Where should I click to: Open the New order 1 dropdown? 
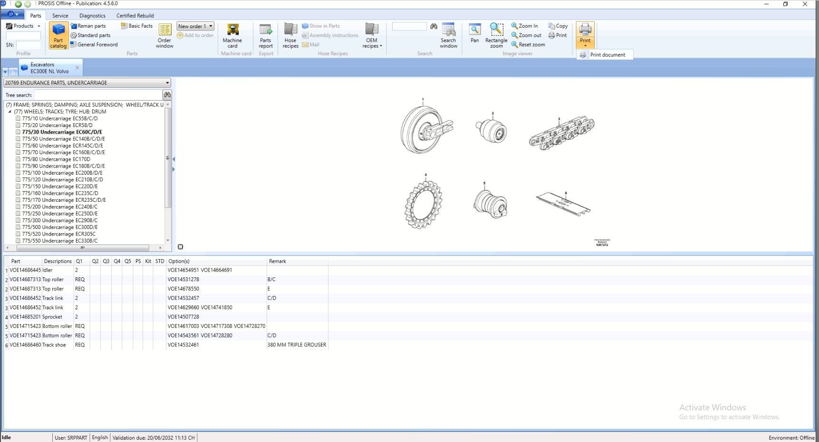point(211,26)
